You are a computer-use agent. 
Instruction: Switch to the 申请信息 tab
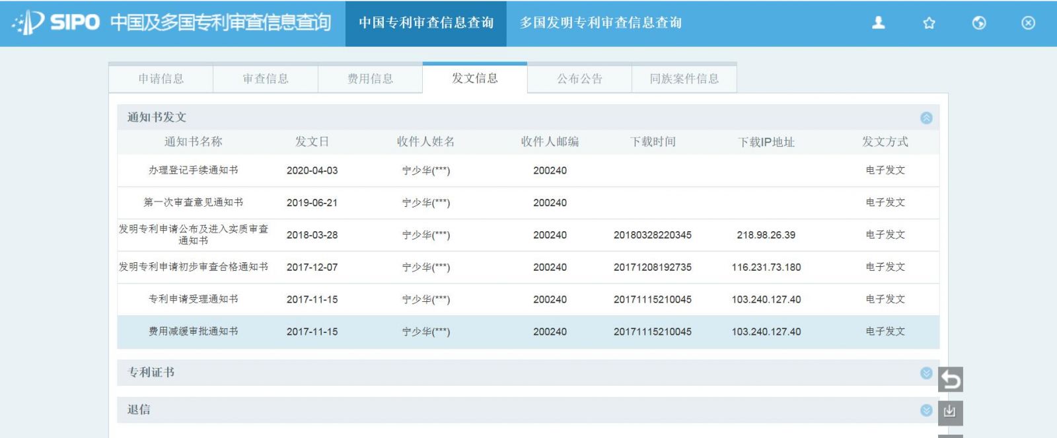click(161, 79)
